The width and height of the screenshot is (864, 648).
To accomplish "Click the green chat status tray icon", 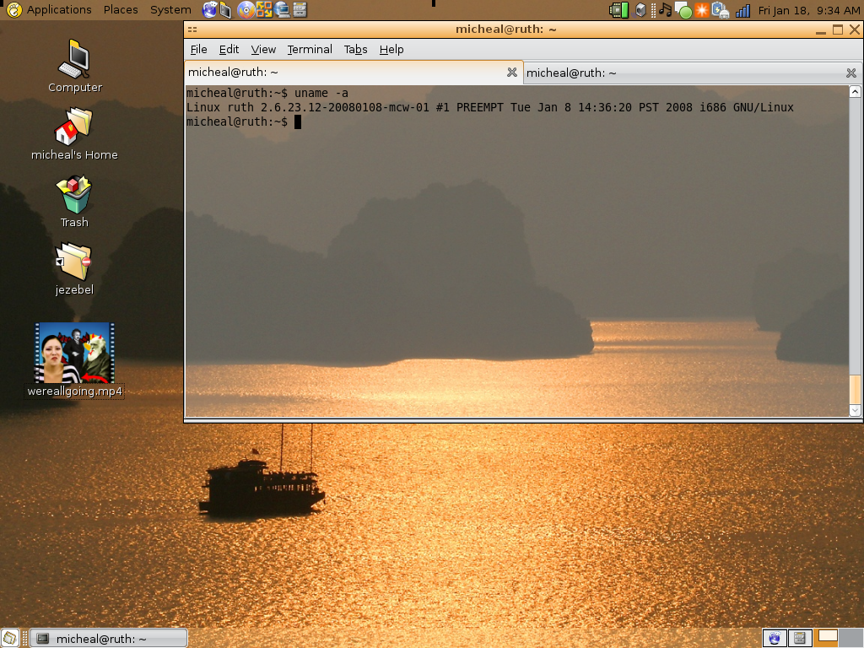I will tap(684, 11).
